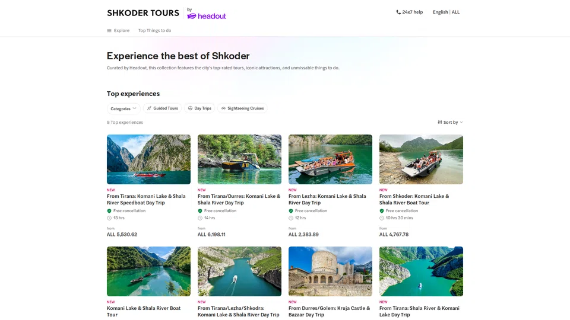The height and width of the screenshot is (320, 570).
Task: Click the Kruja Castle thumbnail image
Action: coord(331,271)
